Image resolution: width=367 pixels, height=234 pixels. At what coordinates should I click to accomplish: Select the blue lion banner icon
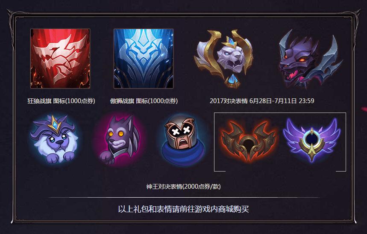(x=144, y=58)
